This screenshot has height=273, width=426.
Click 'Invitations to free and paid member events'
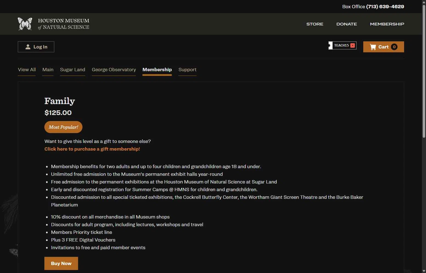pyautogui.click(x=98, y=248)
